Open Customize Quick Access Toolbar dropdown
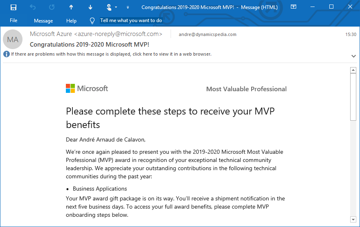The width and height of the screenshot is (360, 227). click(x=128, y=7)
